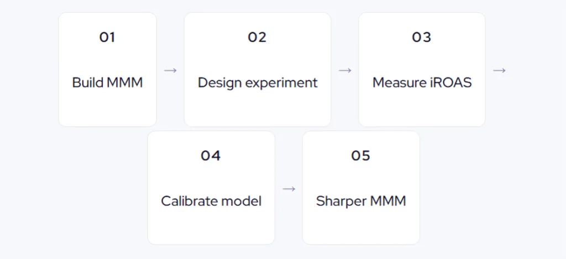Viewport: 566px width, 259px height.
Task: Click the step number 01
Action: [107, 38]
